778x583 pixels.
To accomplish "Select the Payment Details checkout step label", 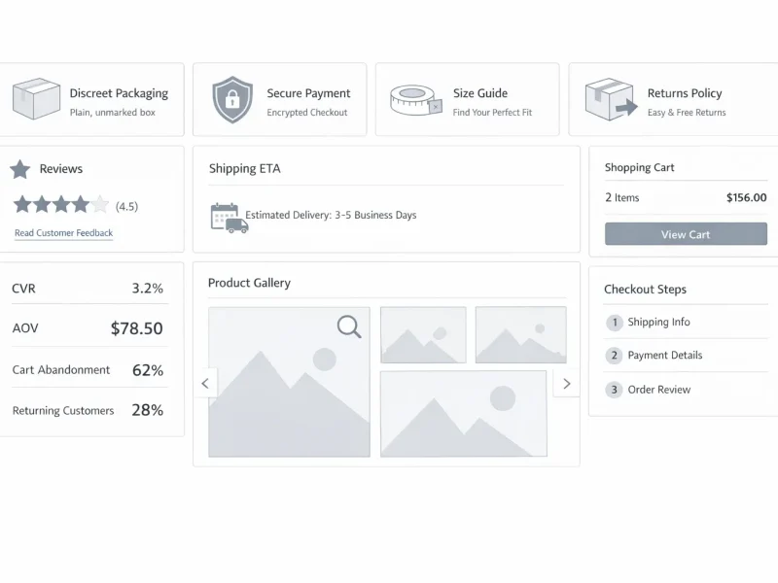I will click(x=665, y=356).
